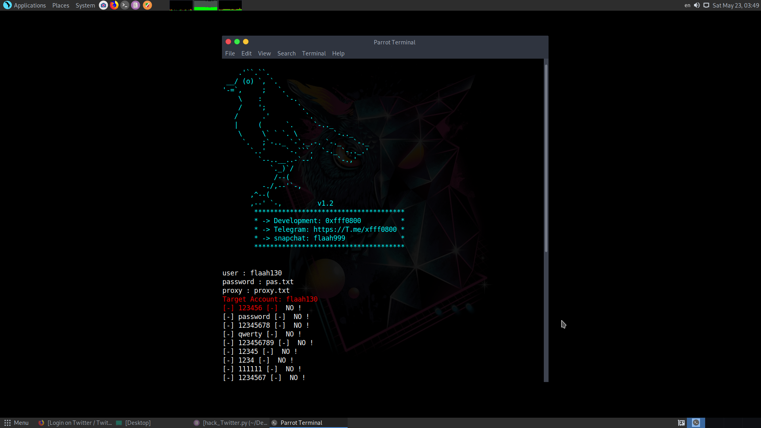Click the Menu button in bottom panel
The width and height of the screenshot is (761, 428).
coord(17,423)
